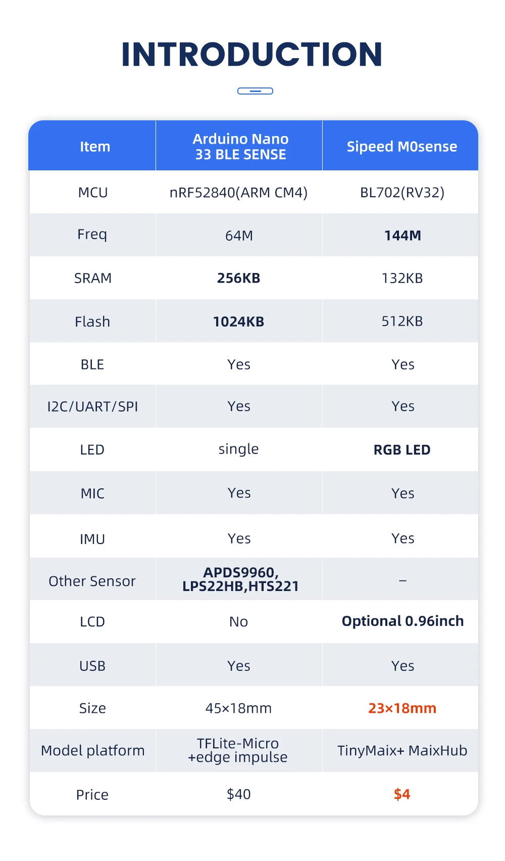Click the nRF52840(ARM CM4) cell
This screenshot has width=505, height=861.
pos(238,193)
